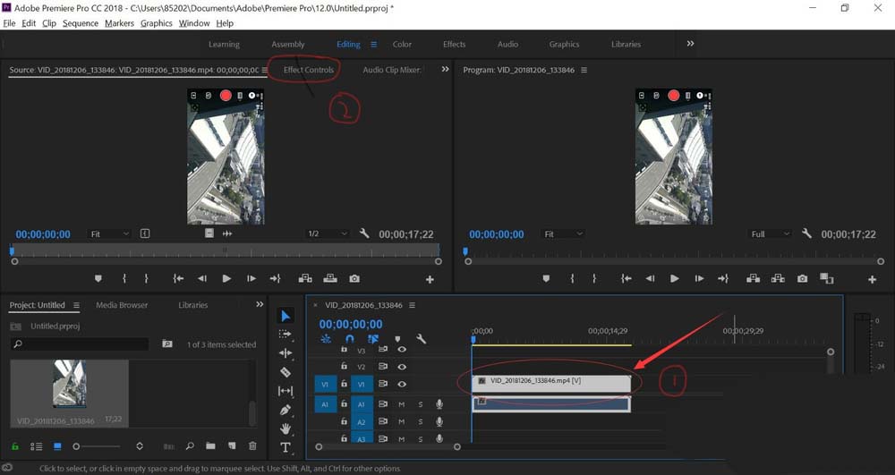Open timeline display settings wrench
The height and width of the screenshot is (475, 895).
tap(421, 340)
